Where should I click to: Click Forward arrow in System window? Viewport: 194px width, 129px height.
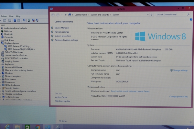(58, 15)
